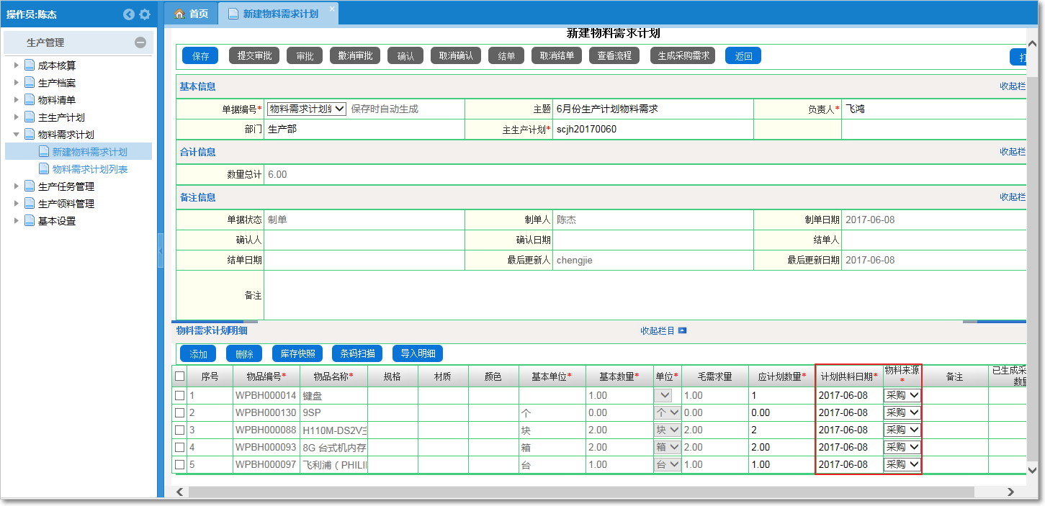1045x506 pixels.
Task: Check the select-all checkbox in the detail table header
Action: pyautogui.click(x=179, y=375)
